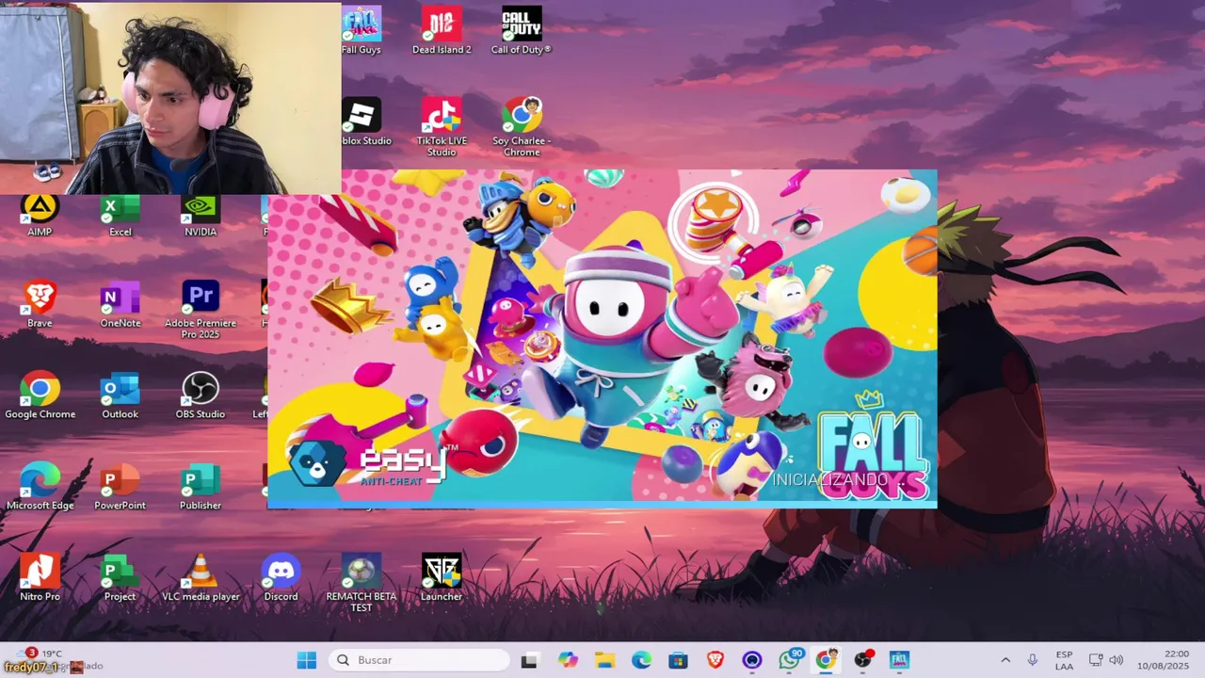Open Roblox Studio desktop shortcut
1205x678 pixels.
[x=365, y=122]
